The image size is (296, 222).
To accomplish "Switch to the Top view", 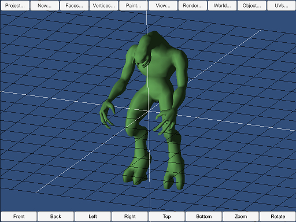I will pyautogui.click(x=166, y=216).
